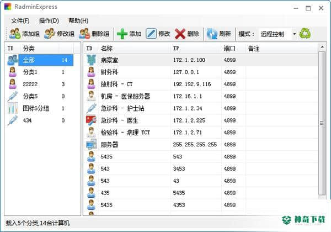This screenshot has height=232, width=331.
Task: Click the pencil 修改 icon
Action: (151, 34)
